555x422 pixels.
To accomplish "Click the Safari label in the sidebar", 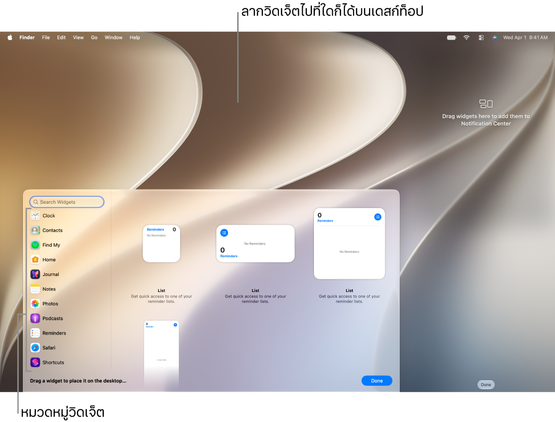I will click(49, 348).
